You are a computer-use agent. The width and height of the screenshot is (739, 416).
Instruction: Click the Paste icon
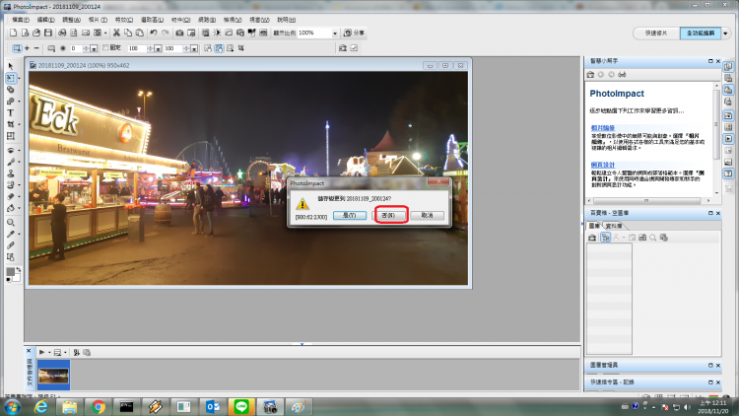140,33
